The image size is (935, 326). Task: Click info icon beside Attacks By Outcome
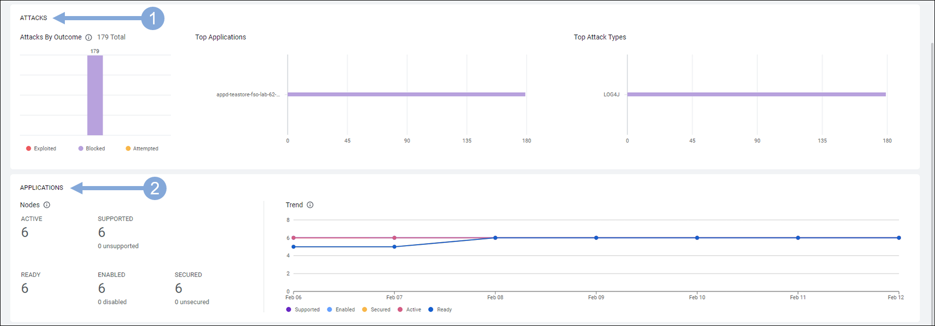[89, 37]
